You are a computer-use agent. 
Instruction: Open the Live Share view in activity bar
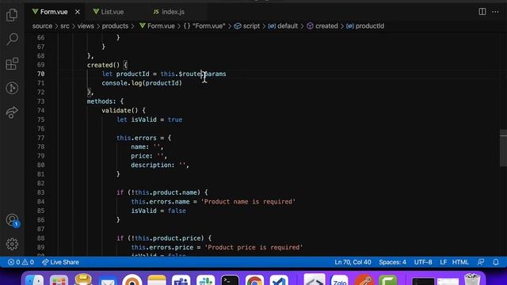(12, 112)
